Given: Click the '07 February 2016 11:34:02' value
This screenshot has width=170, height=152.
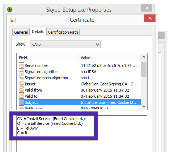Looking at the screenshot, I should [x=105, y=96].
